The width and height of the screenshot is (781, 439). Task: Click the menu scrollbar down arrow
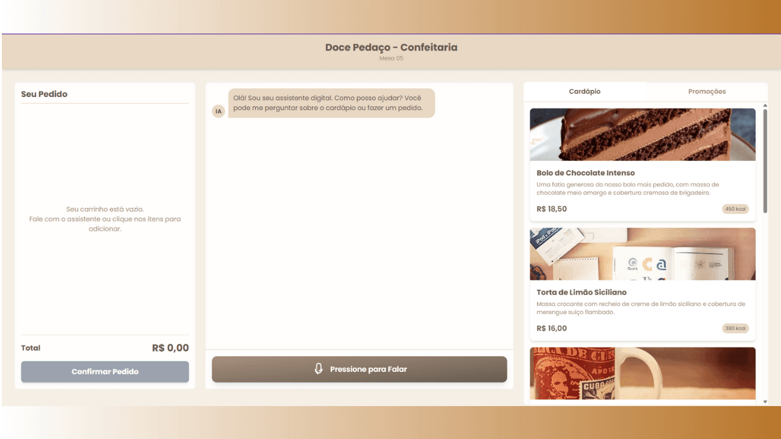(765, 402)
